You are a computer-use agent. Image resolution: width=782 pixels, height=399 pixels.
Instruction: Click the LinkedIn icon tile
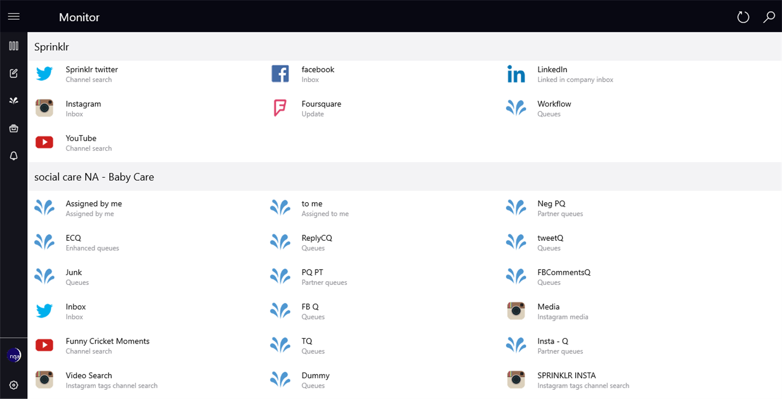pos(516,74)
